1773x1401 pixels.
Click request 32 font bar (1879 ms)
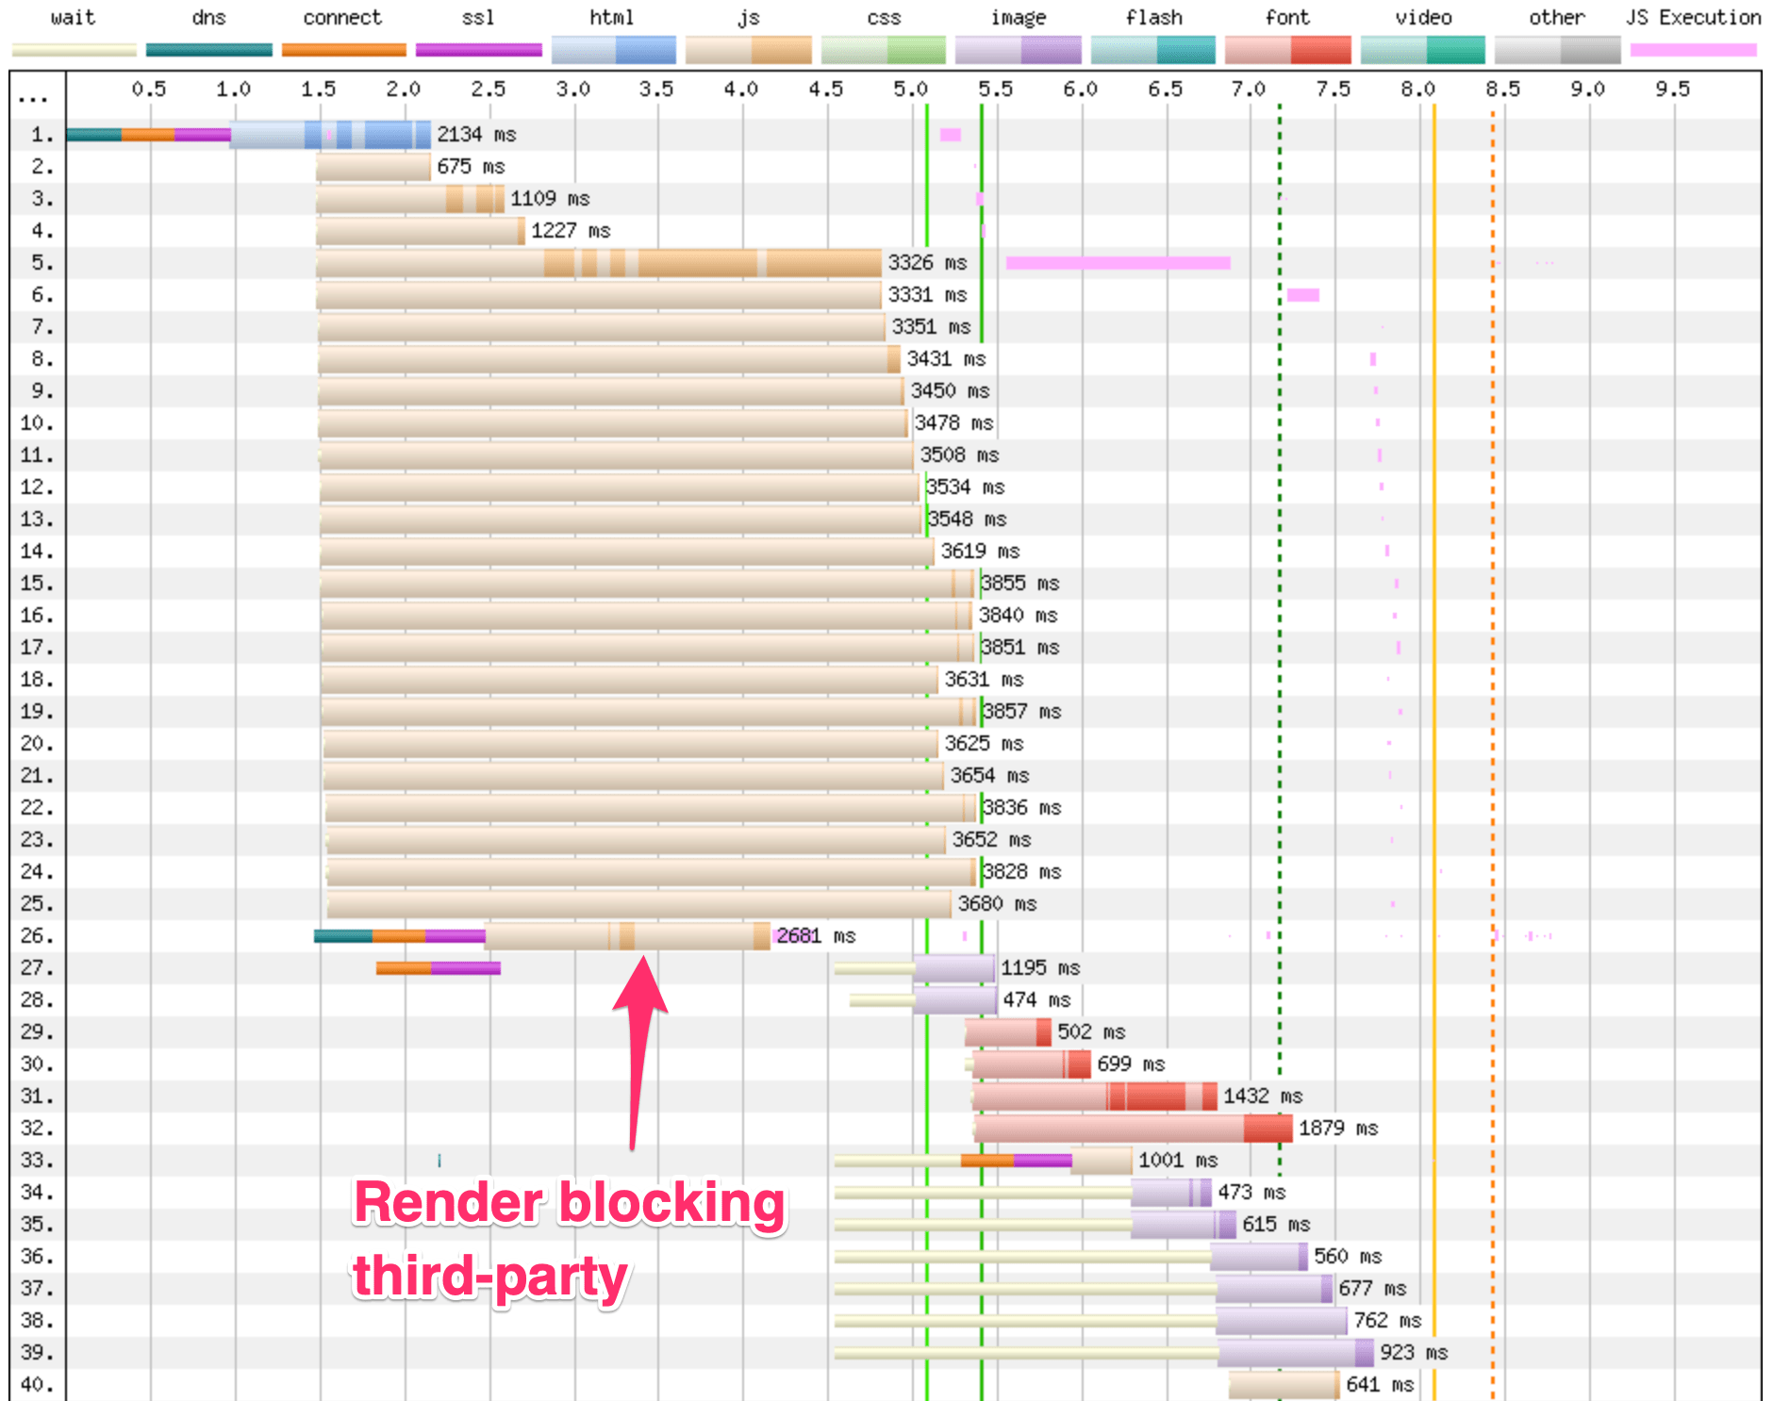pyautogui.click(x=1132, y=1129)
